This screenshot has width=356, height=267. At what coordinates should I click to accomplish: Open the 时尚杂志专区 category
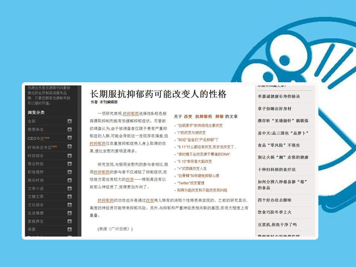40,148
